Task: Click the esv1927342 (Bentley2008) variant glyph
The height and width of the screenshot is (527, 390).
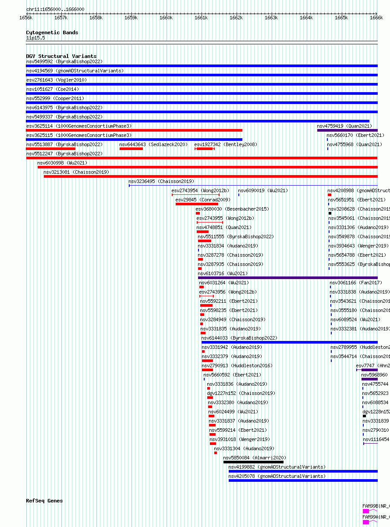Action: tap(205, 149)
